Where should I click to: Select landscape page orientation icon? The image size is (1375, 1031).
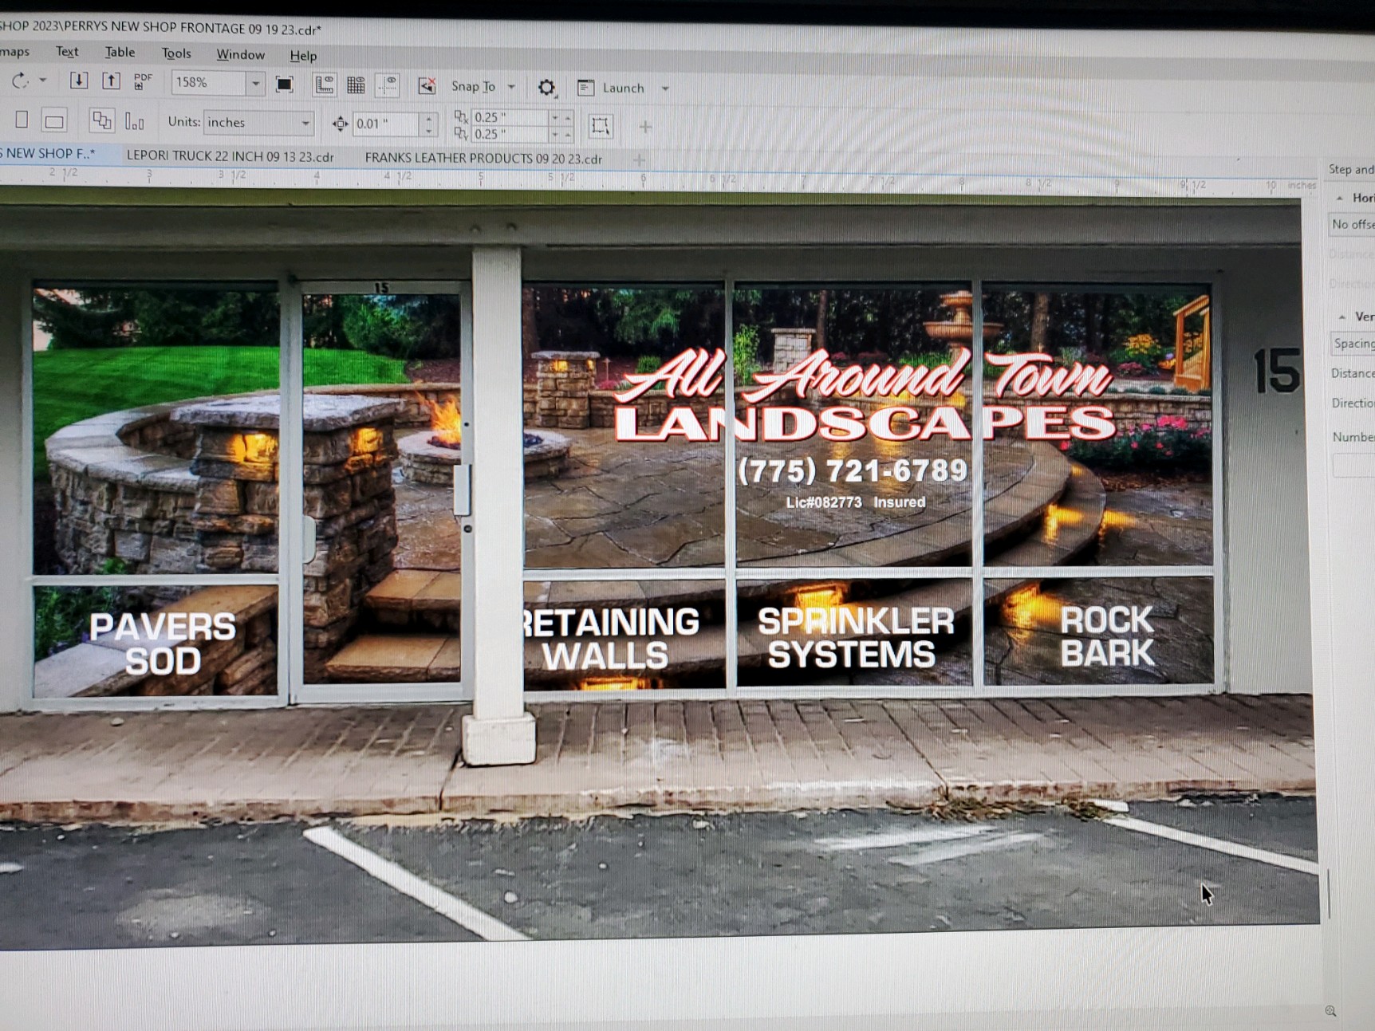pos(54,121)
